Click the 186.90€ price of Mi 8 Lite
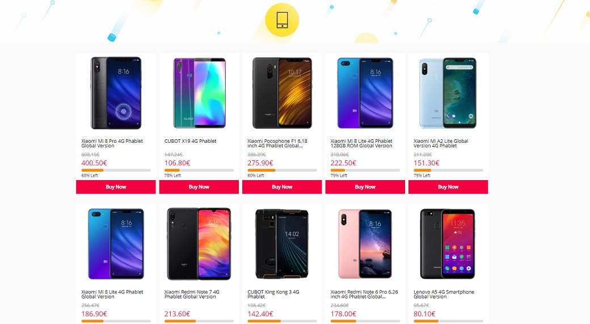The width and height of the screenshot is (590, 324). point(94,314)
